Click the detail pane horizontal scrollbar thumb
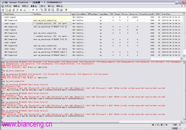The image size is (186, 130). pos(62,122)
